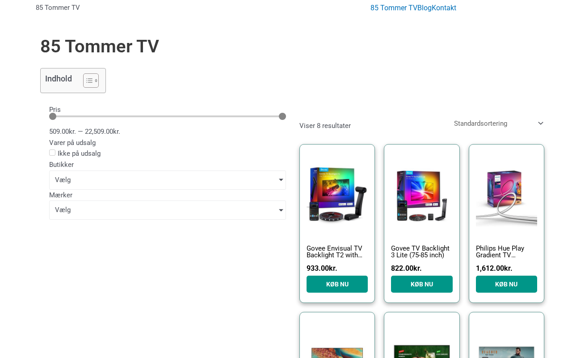572x358 pixels.
Task: Click the 85 Tommer TV site title
Action: tap(58, 8)
